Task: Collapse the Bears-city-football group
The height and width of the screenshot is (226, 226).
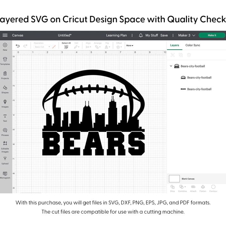Action: pos(171,66)
